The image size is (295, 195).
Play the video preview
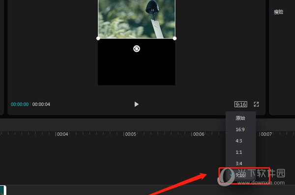[x=136, y=104]
